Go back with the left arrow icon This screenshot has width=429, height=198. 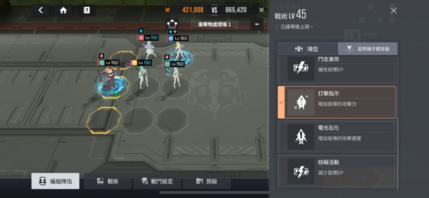click(x=40, y=10)
